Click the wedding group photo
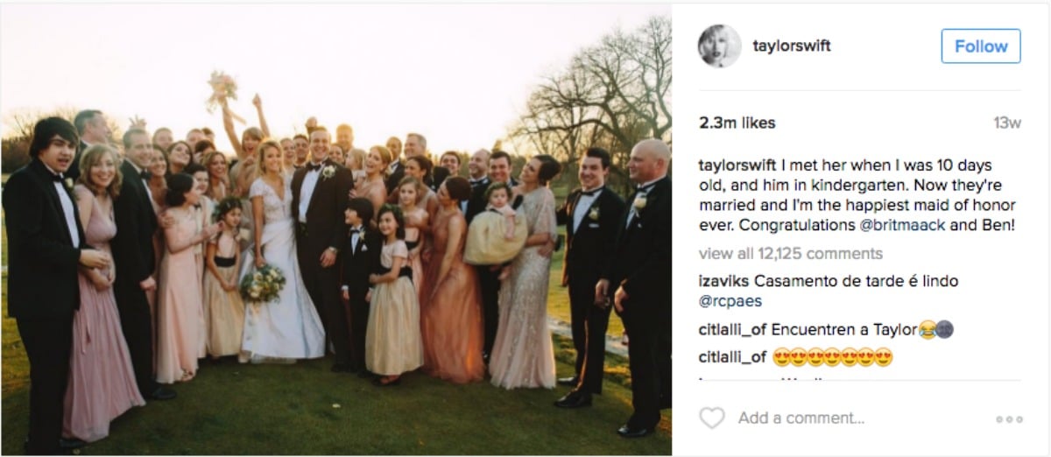Image resolution: width=1051 pixels, height=457 pixels. (335, 229)
